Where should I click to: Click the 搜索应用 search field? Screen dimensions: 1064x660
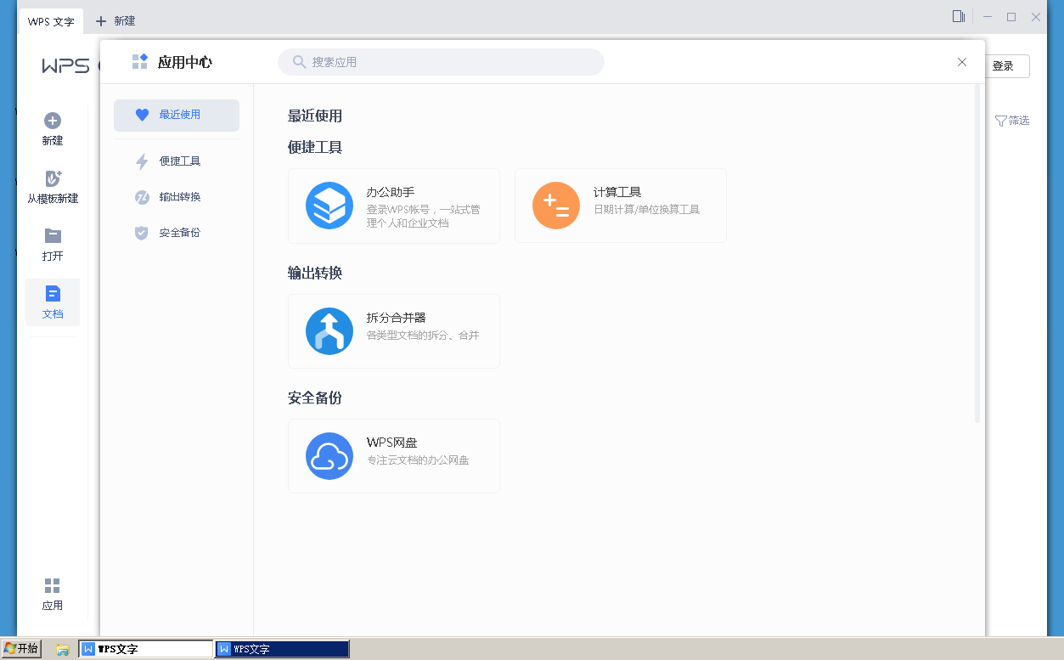pyautogui.click(x=441, y=62)
